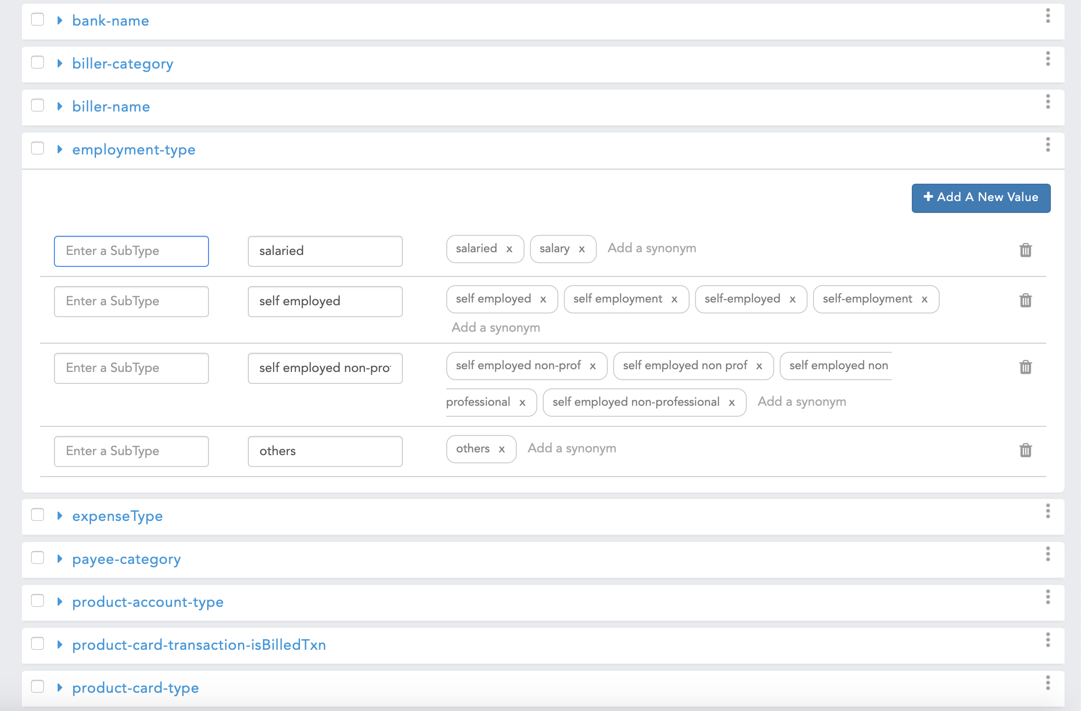
Task: Toggle checkbox next to payee-category
Action: point(37,559)
